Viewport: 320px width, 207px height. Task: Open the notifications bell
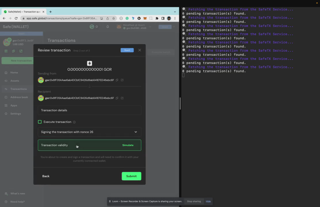click(108, 27)
